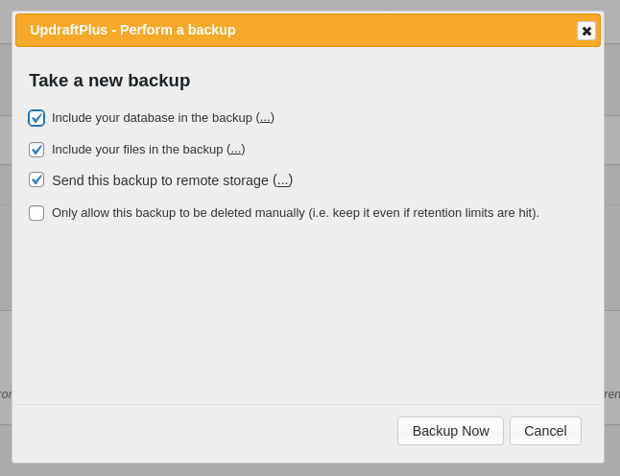Expand files options ellipsis link
The width and height of the screenshot is (620, 476).
click(x=236, y=150)
